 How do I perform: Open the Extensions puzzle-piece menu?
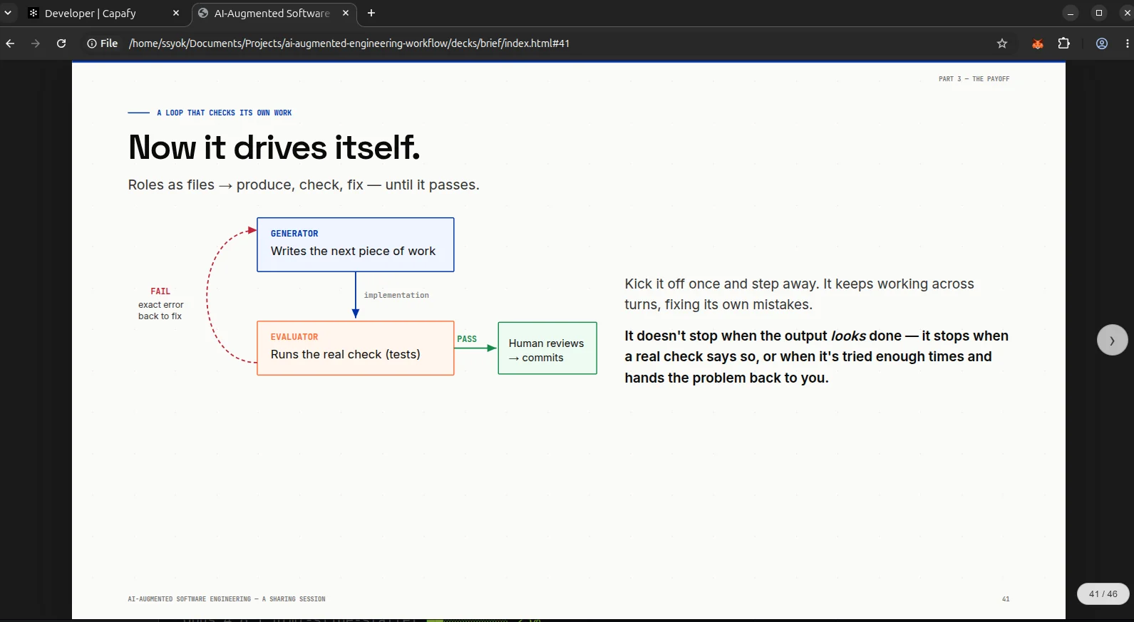(1064, 43)
